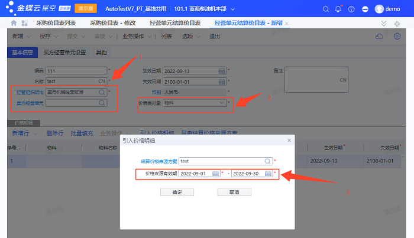Switch to 经营单元结算价目表 tab

coord(175,23)
